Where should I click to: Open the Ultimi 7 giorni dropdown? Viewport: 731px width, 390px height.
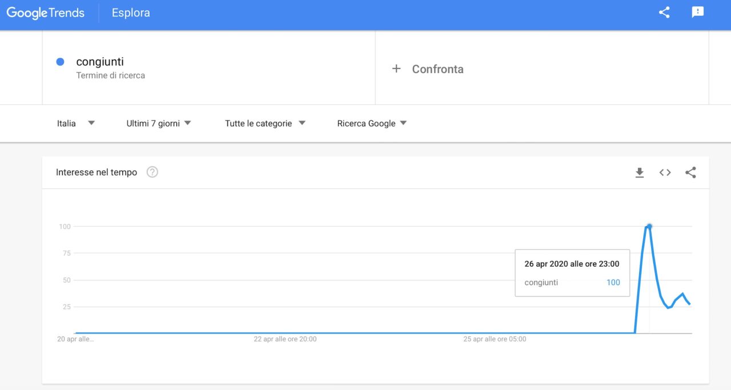point(159,123)
